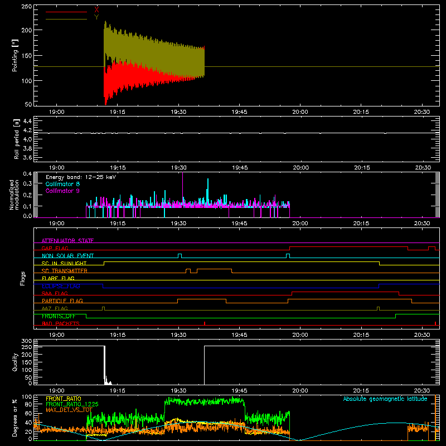
Task: Click the tall cyan Collimator 8 spike near 19:37
Action: pyautogui.click(x=208, y=192)
